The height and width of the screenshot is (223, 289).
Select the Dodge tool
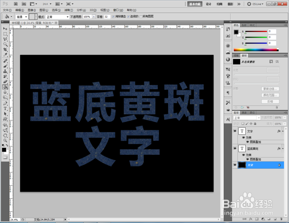pyautogui.click(x=5, y=97)
